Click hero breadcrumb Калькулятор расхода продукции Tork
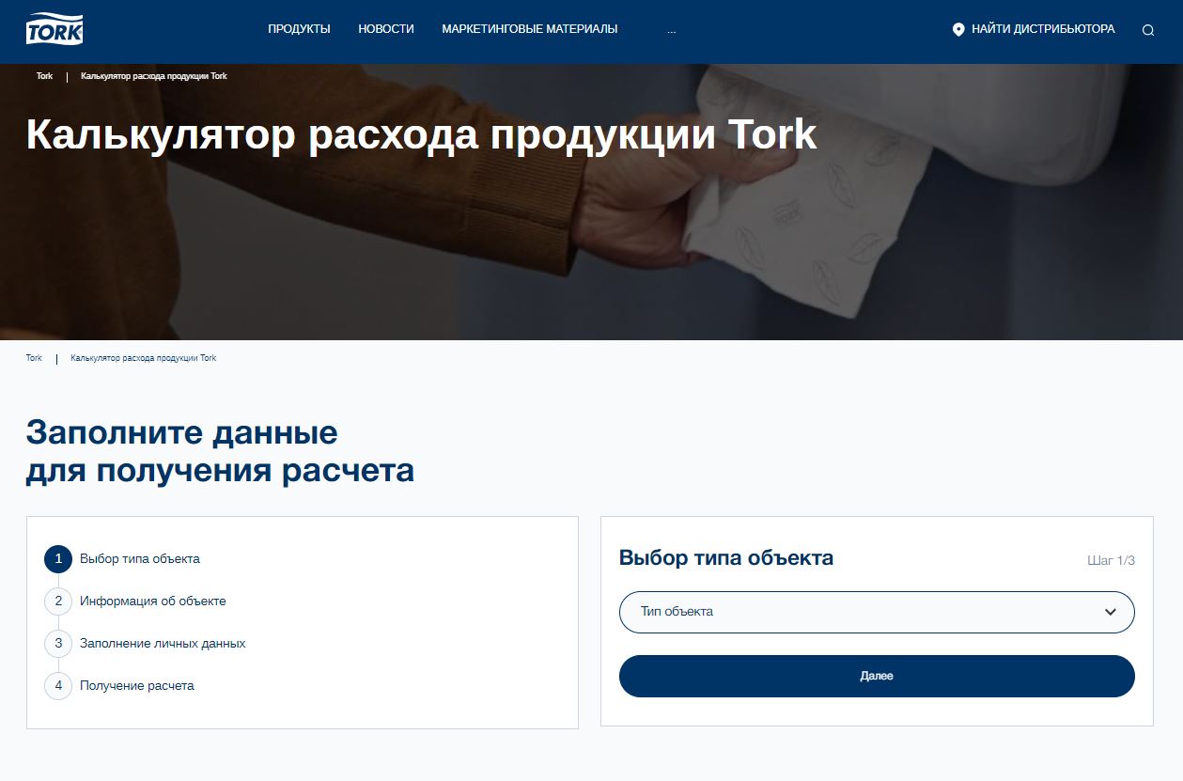 click(x=154, y=76)
